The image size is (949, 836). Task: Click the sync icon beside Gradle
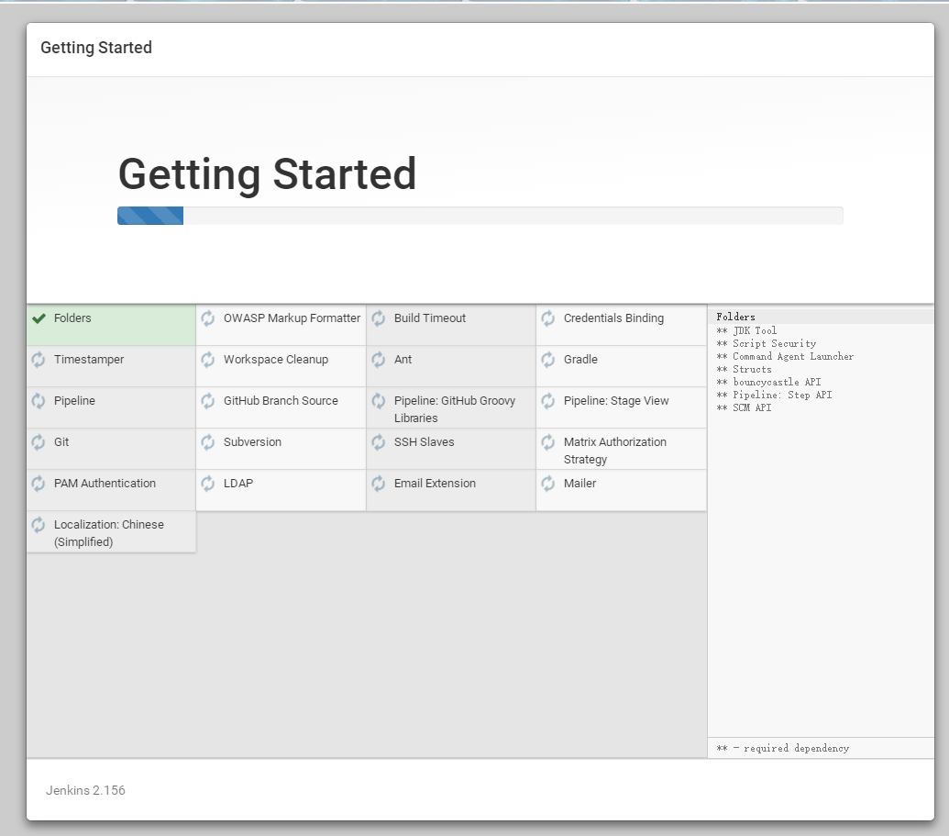pyautogui.click(x=548, y=360)
